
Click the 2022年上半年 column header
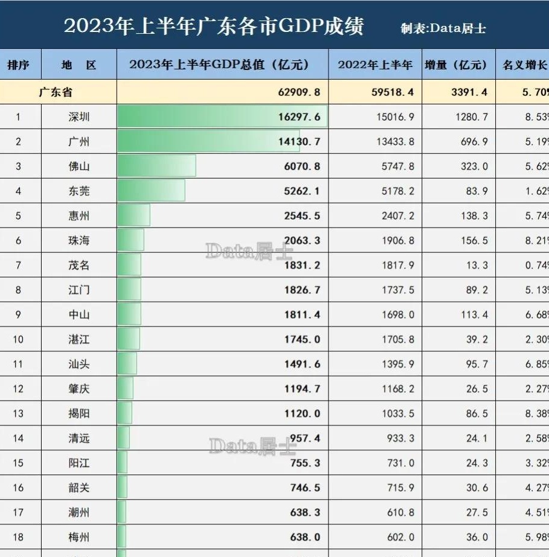pyautogui.click(x=375, y=64)
